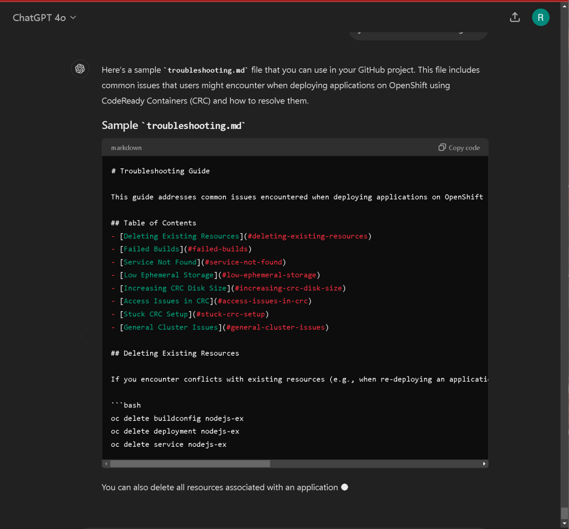Click the '# Troubleshooting Guide' heading line

tap(160, 171)
